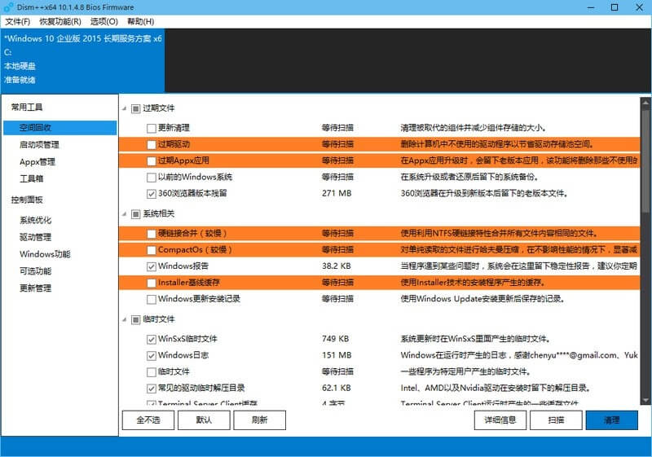Collapse the 系统相关 group arrow
This screenshot has height=457, width=652.
tap(125, 214)
